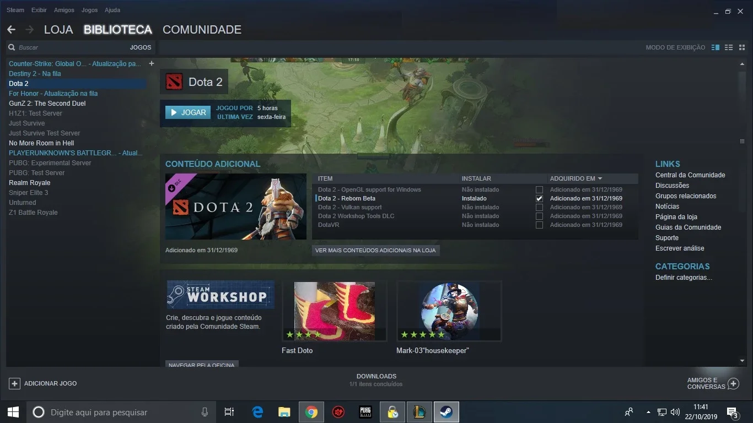Enable OpenGL support for Windows checkbox

click(x=539, y=189)
